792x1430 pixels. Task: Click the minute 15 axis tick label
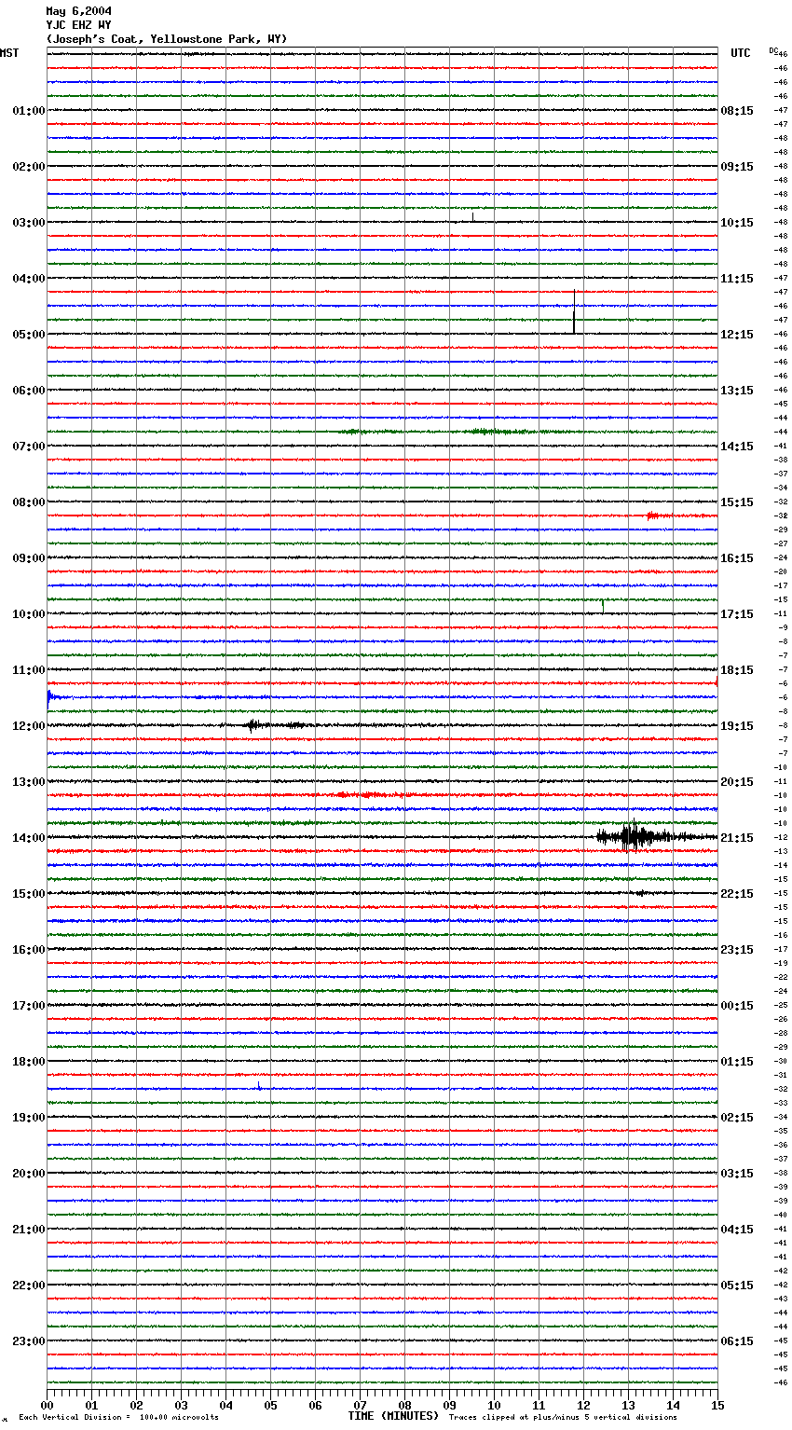click(x=717, y=1405)
